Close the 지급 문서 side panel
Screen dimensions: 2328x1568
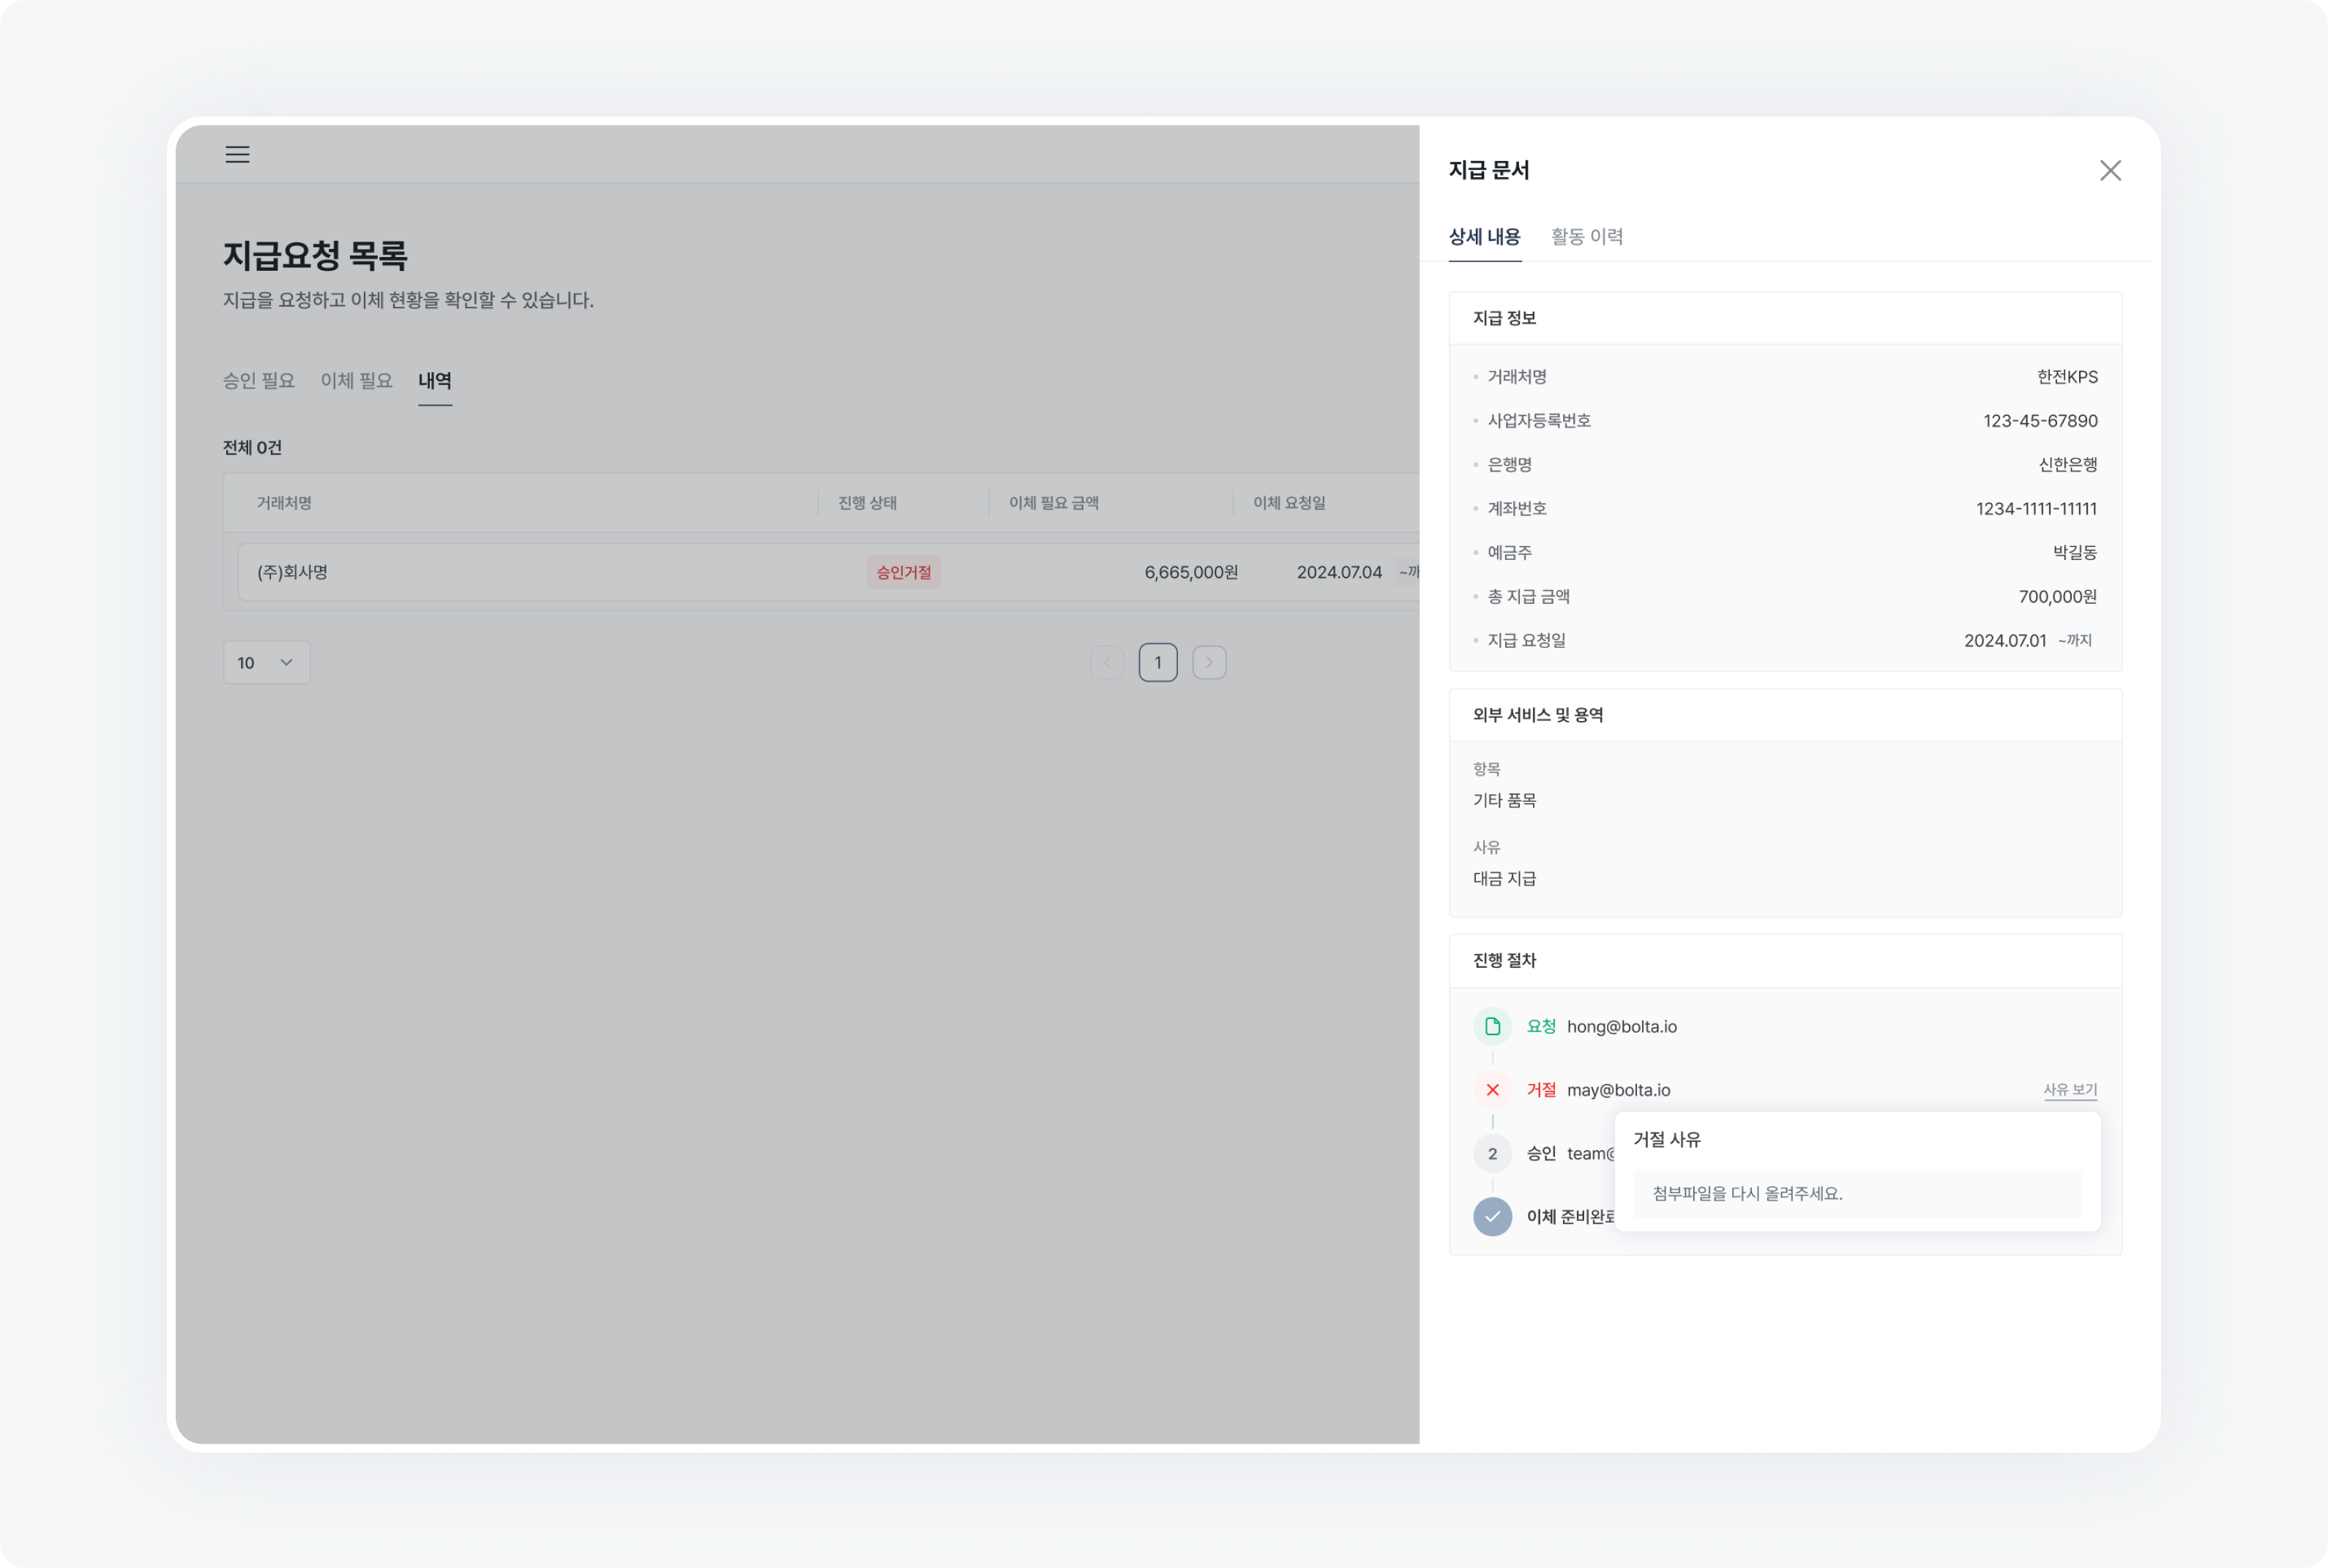2110,170
